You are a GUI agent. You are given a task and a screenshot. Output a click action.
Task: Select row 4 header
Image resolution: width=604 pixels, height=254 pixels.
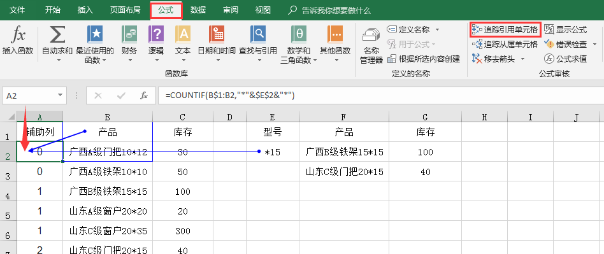[x=8, y=191]
